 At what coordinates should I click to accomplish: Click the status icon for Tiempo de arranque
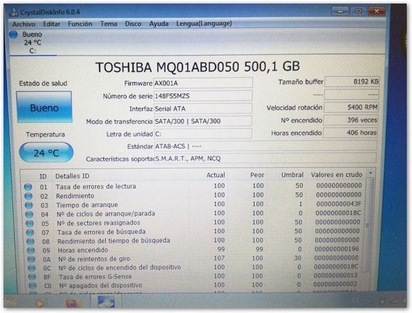click(x=29, y=205)
